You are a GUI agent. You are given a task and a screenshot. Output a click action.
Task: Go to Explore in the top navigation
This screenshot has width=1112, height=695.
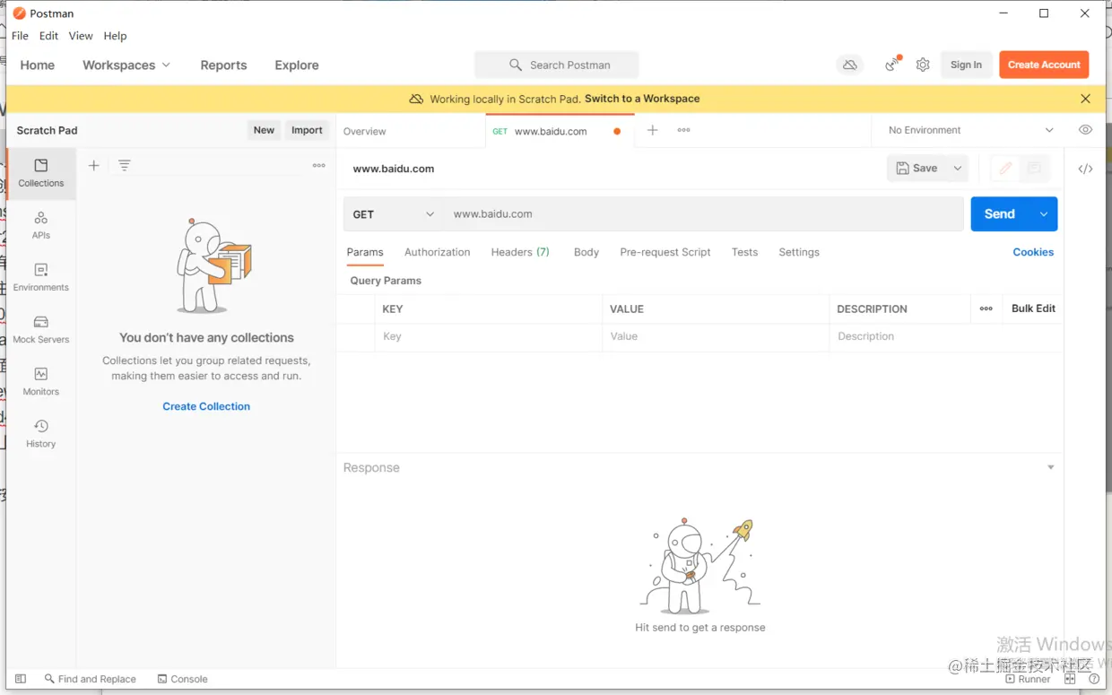tap(297, 65)
